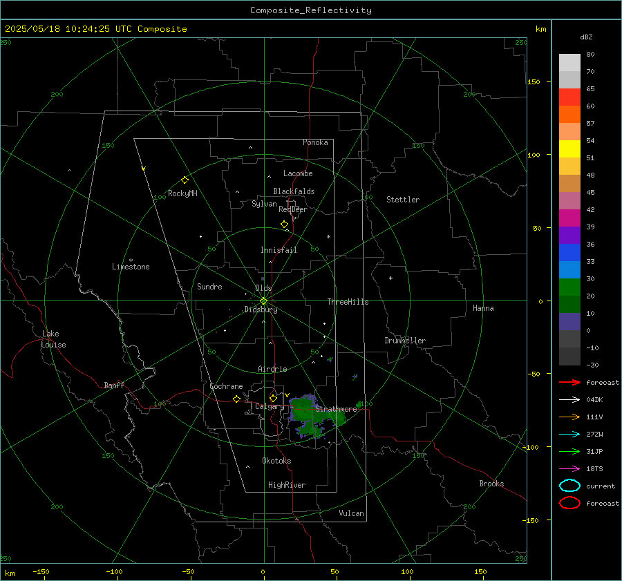
Task: Select the red forecast ellipse symbol
Action: pyautogui.click(x=569, y=503)
